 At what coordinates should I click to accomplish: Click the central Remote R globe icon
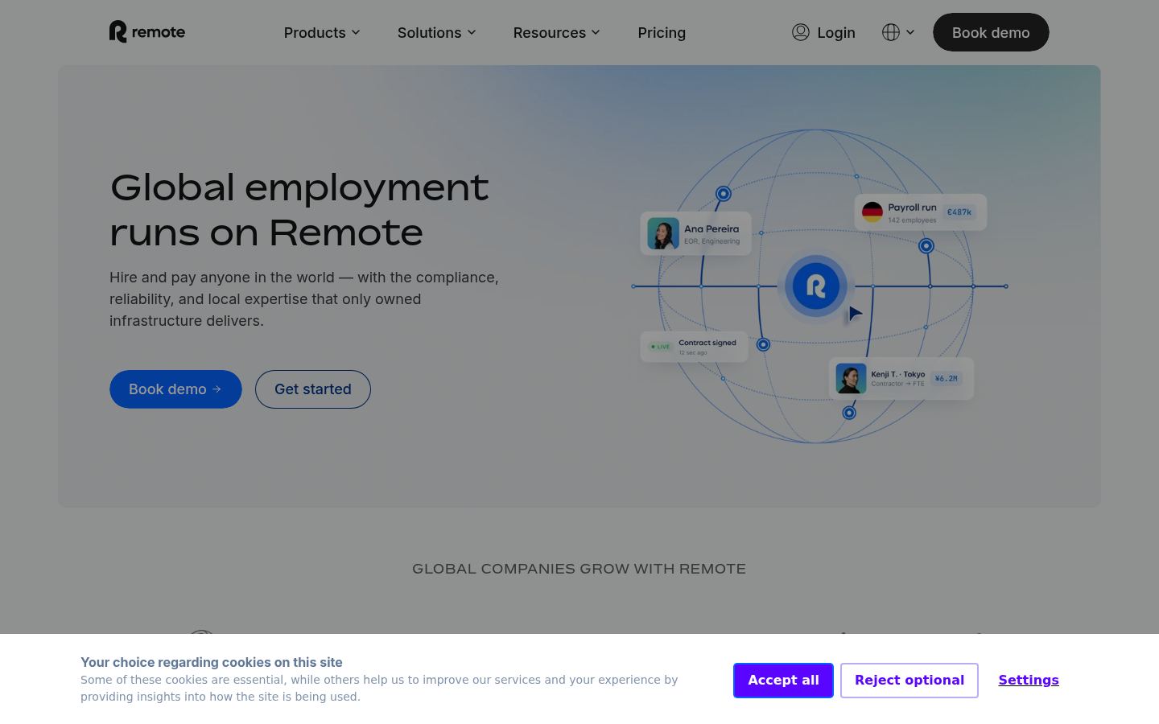click(816, 286)
